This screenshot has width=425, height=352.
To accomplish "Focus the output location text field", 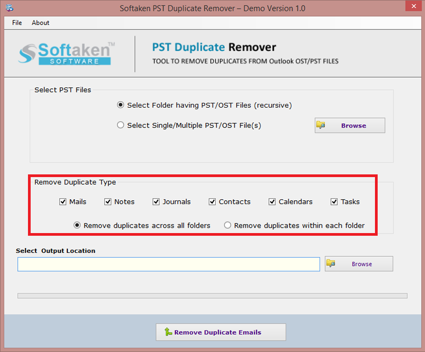I will (x=168, y=264).
